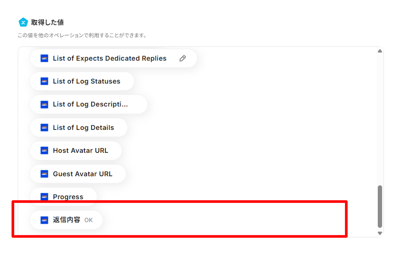Click the blue hexagon icon next to 取得した値
This screenshot has width=394, height=256.
tap(23, 22)
